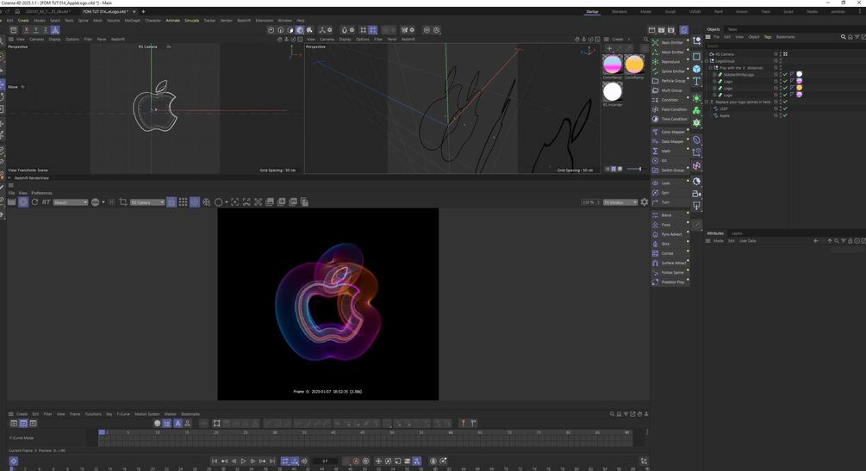Switch to the Layers tab
This screenshot has height=471, width=866.
tap(737, 233)
